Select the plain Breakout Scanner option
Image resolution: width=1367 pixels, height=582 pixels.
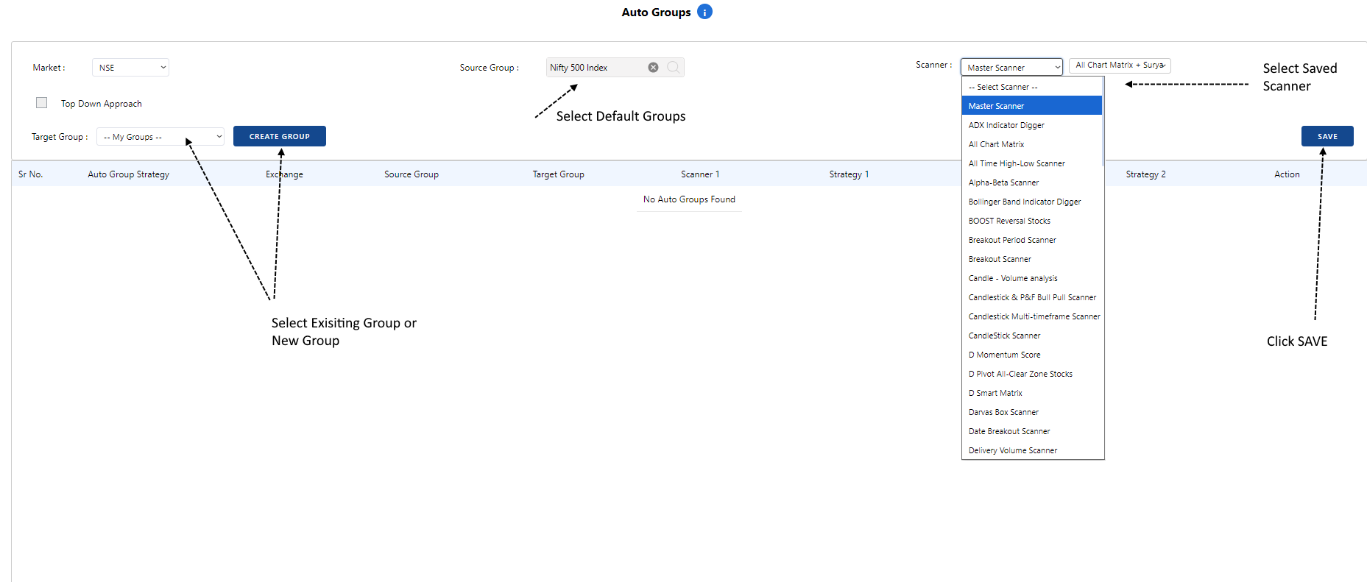(1032, 259)
